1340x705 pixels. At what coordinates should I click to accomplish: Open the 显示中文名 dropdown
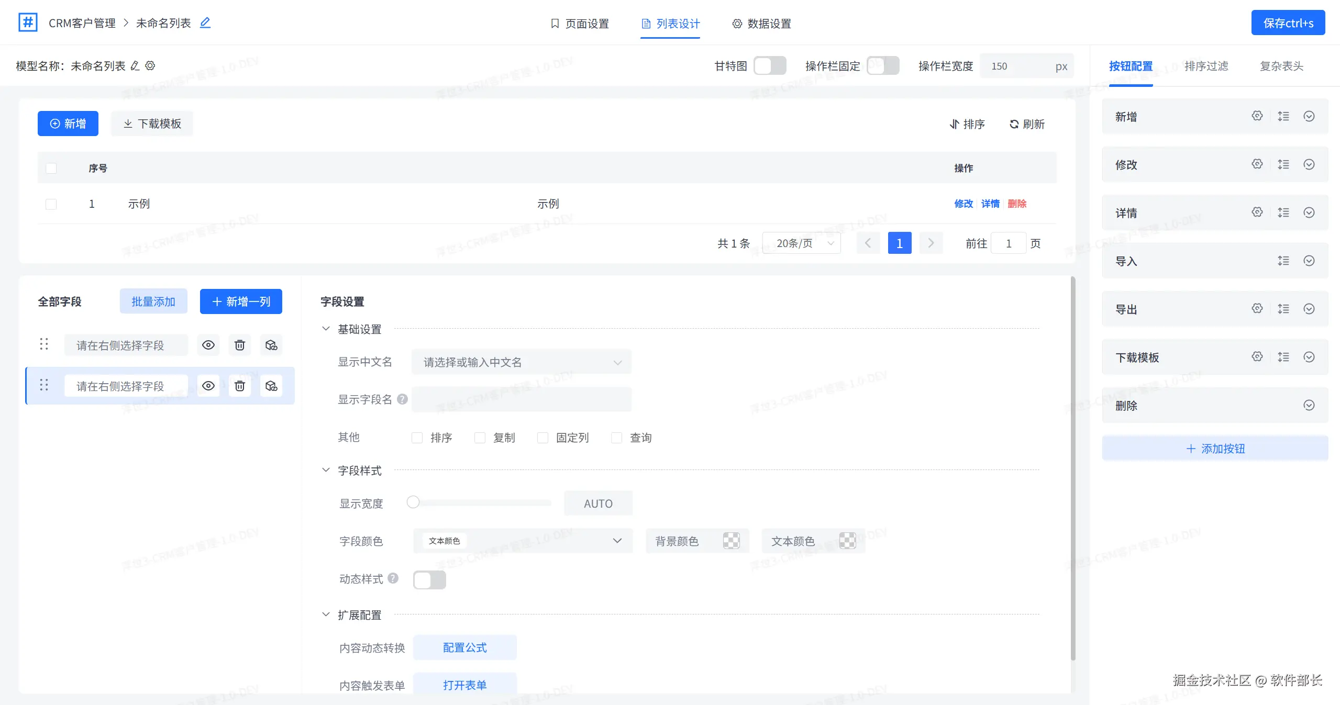click(x=521, y=362)
